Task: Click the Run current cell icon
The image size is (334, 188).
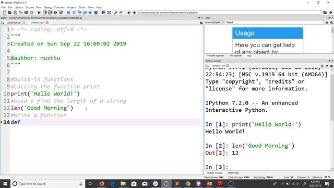Action: point(45,13)
